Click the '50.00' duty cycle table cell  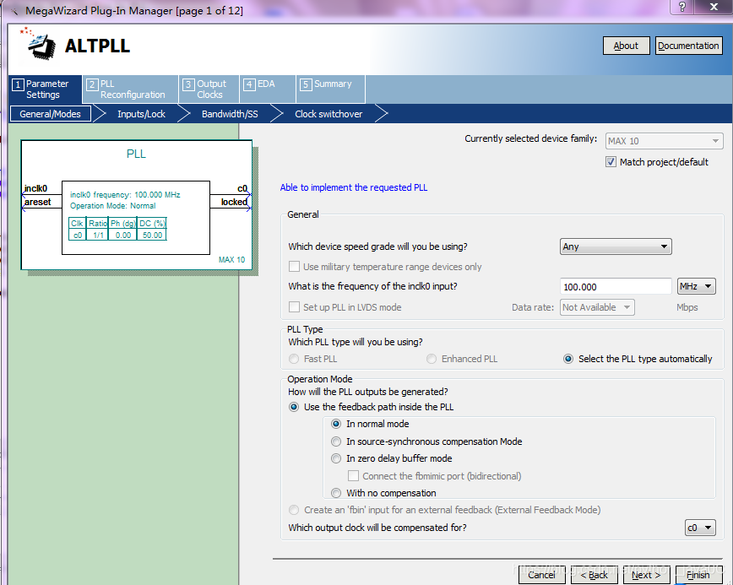152,235
